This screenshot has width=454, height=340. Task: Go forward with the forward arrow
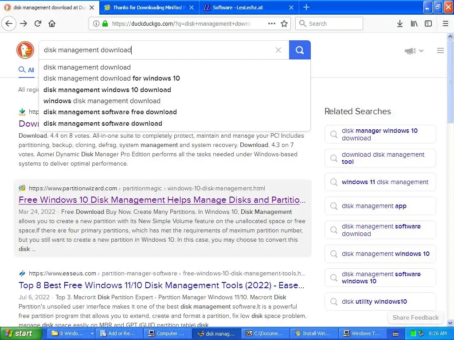click(23, 24)
